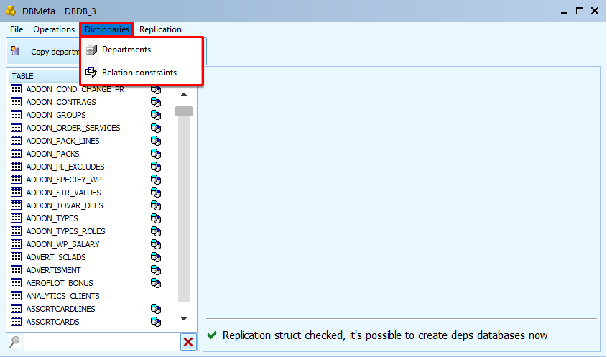607x357 pixels.
Task: Click the Departments icon in the dropdown menu
Action: [91, 50]
